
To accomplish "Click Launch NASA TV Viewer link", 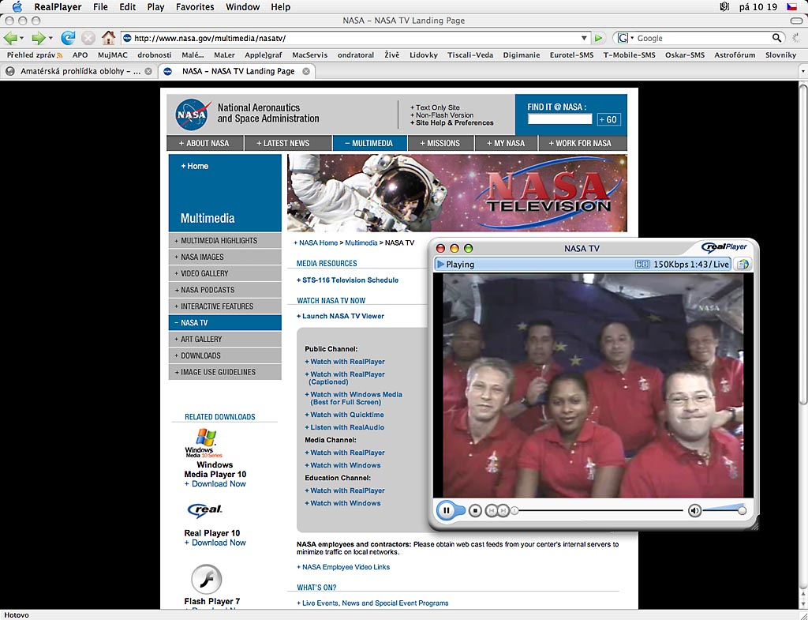I will 340,316.
